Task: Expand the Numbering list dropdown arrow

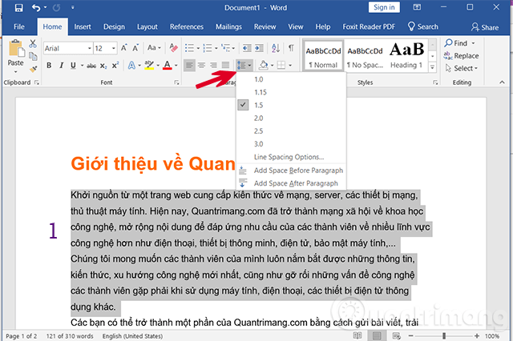Action: [216, 48]
